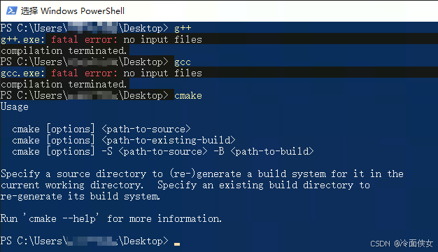Click the 'cmake --help' hint text
Viewport: 438px width, 252px height.
(x=62, y=218)
